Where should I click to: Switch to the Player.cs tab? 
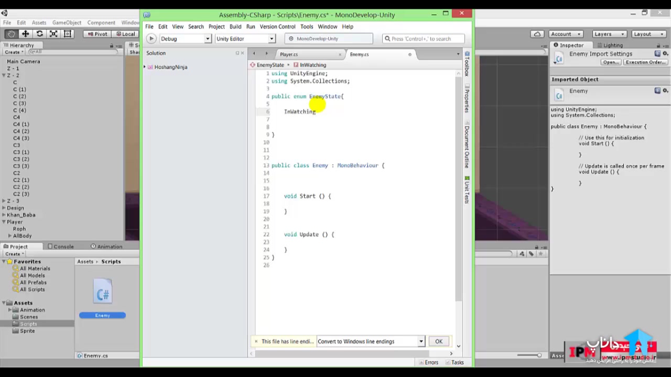(289, 54)
